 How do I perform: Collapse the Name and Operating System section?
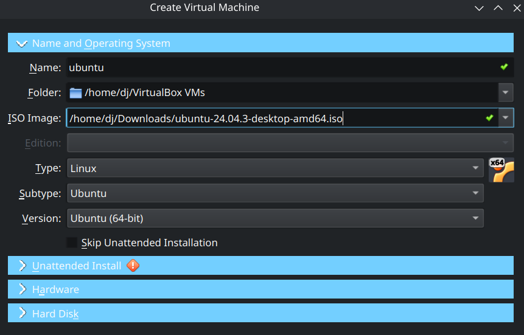coord(260,43)
